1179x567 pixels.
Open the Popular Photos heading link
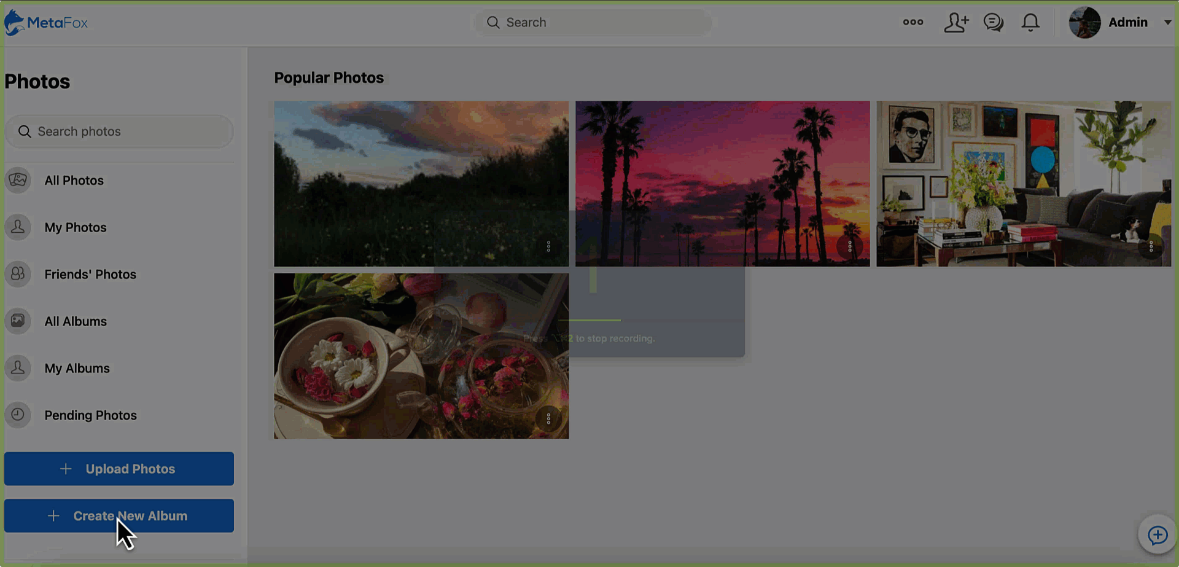(x=329, y=77)
